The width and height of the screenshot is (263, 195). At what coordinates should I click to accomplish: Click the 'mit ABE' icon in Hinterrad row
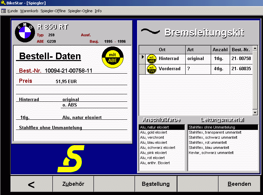[152, 59]
